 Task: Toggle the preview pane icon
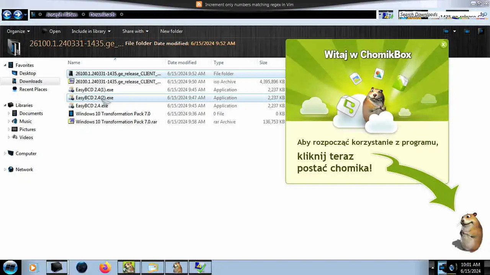pos(467,31)
